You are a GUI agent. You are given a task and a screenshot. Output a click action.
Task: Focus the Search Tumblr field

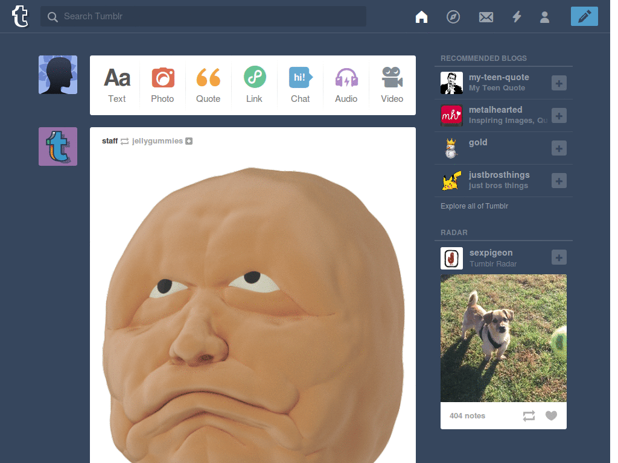click(203, 16)
